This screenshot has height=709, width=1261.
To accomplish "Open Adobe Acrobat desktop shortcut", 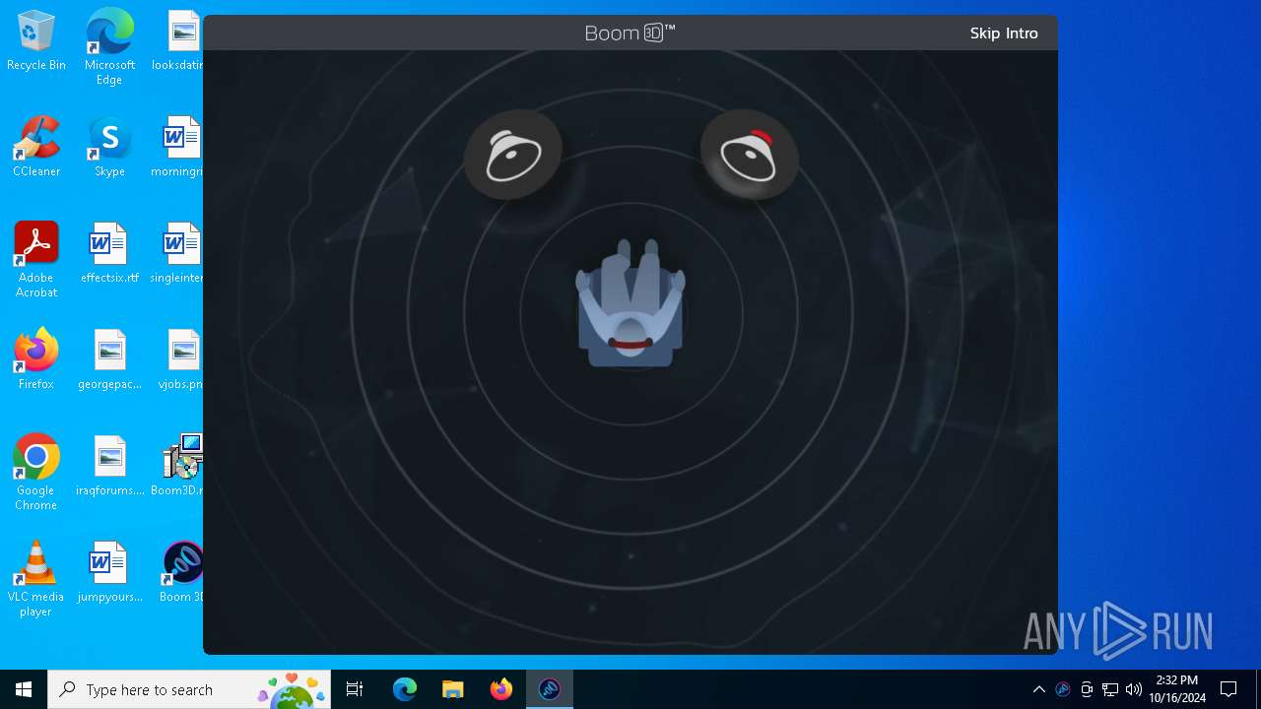I will [36, 260].
